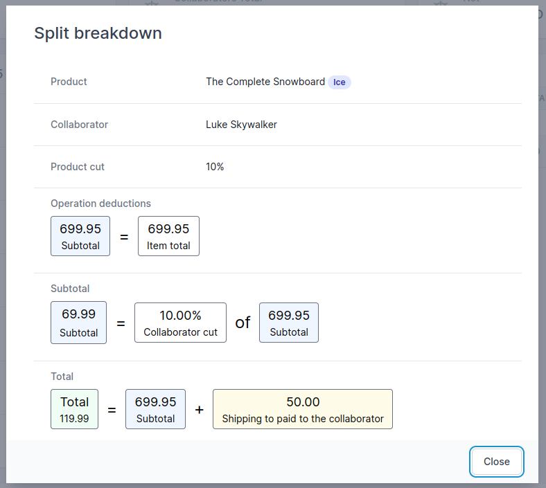The width and height of the screenshot is (546, 488).
Task: Select the 69.99 Subtotal box
Action: (x=78, y=323)
